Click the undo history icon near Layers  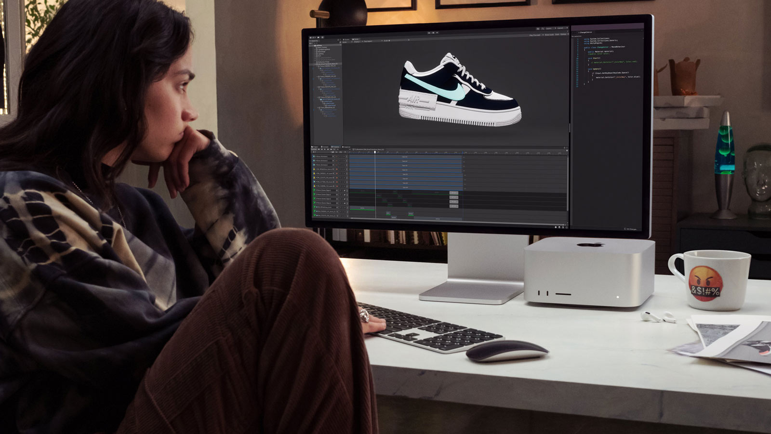538,28
